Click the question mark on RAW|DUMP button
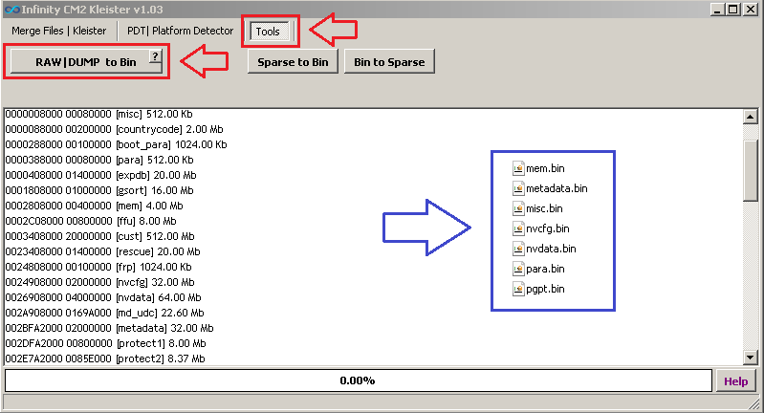The image size is (764, 413). pos(156,57)
